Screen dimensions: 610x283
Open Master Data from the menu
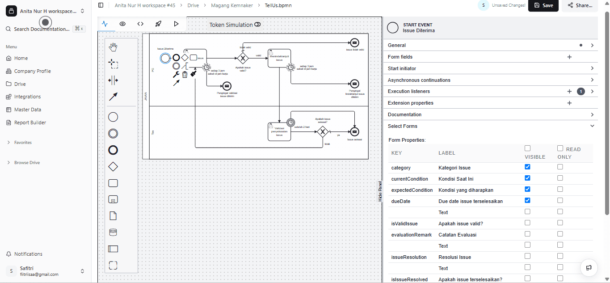(27, 110)
